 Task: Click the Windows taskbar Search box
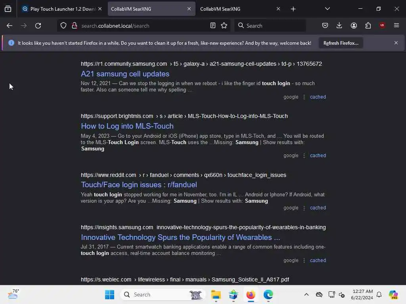point(163,294)
